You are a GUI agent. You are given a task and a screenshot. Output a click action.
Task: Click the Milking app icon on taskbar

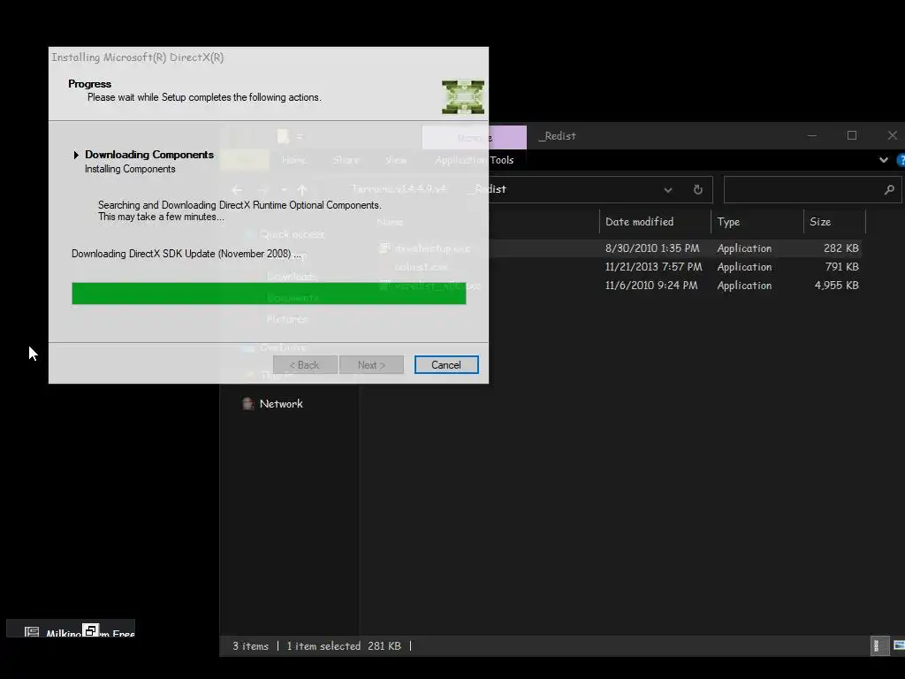coord(32,632)
